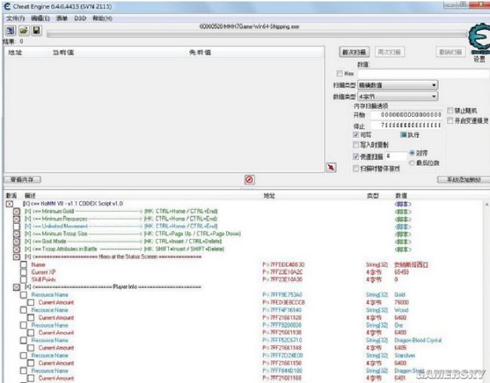
Task: Click the red arrow add-address icon
Action: [x=331, y=167]
